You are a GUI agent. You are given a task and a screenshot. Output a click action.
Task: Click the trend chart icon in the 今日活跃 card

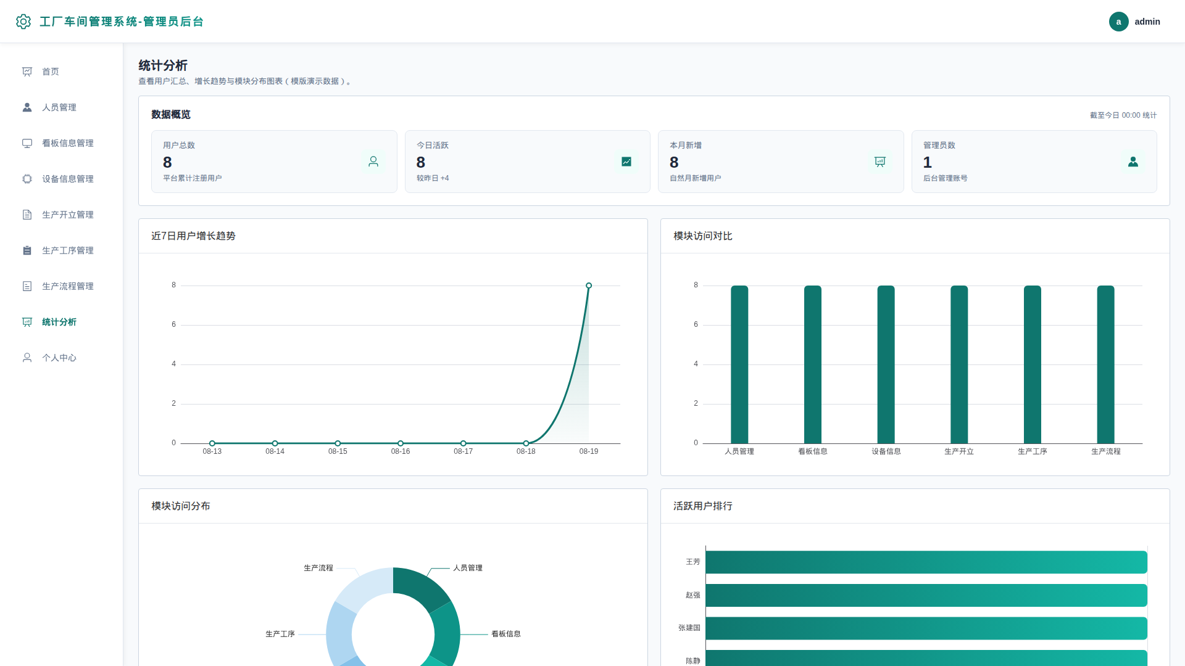click(x=626, y=162)
